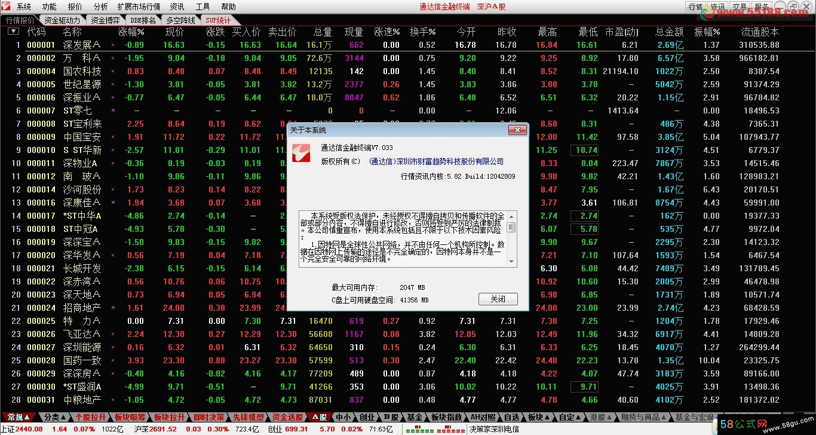Viewport: 816px width, 435px height.
Task: Switch to the SUP统计 tab
Action: pos(218,20)
